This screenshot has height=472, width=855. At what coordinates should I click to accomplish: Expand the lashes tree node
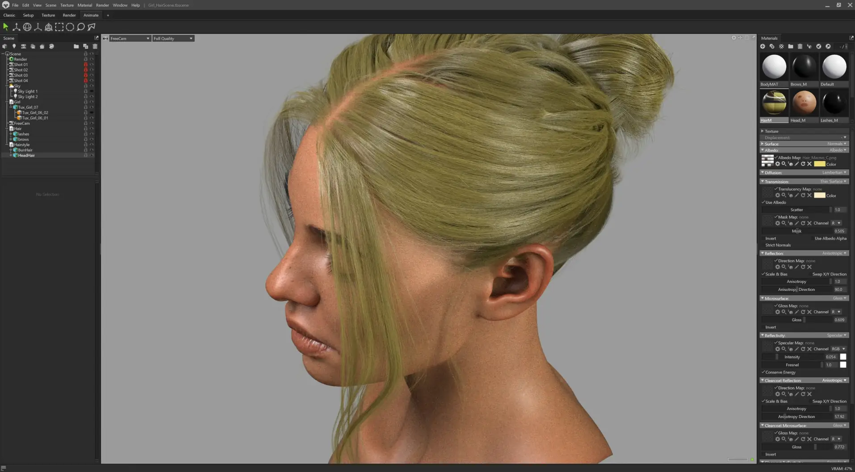point(11,134)
